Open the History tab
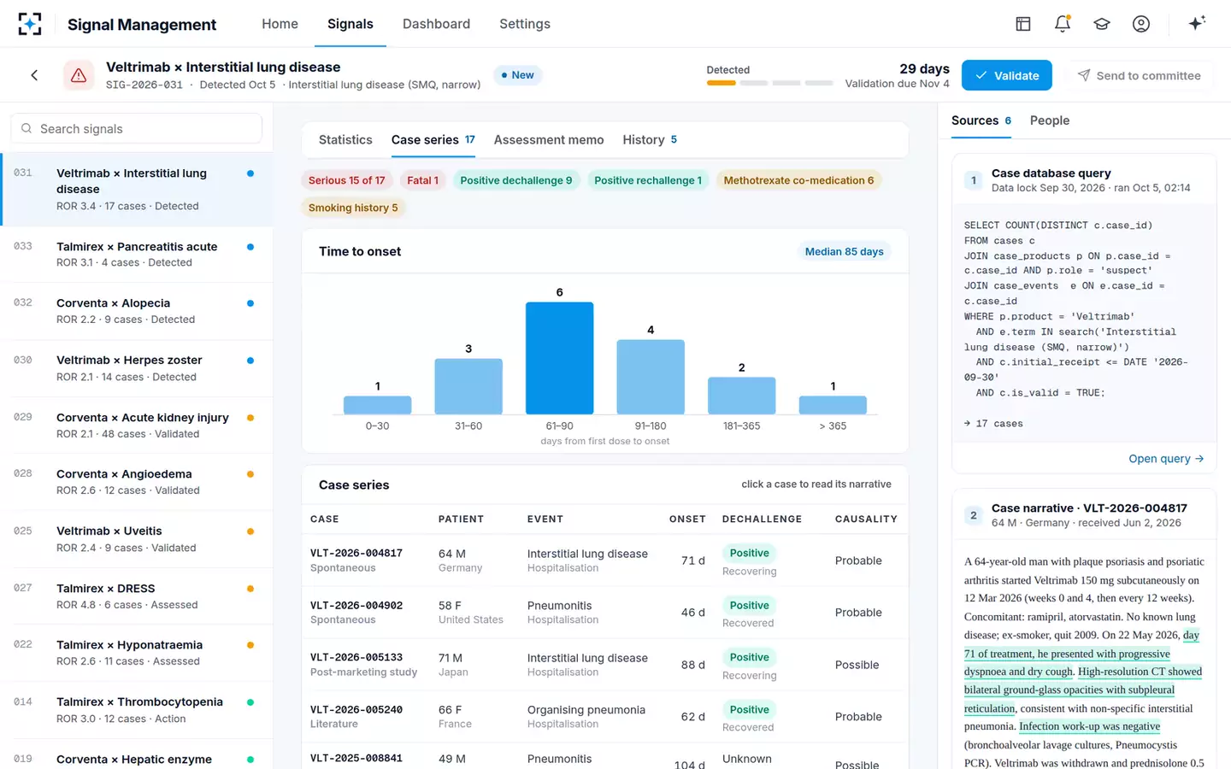 [650, 139]
